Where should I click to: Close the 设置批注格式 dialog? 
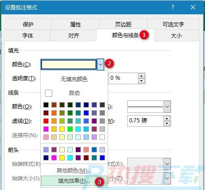193,7
